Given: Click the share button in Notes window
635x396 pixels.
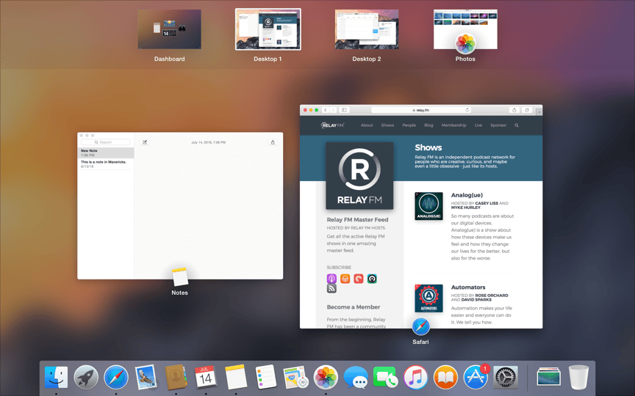Looking at the screenshot, I should pyautogui.click(x=273, y=142).
